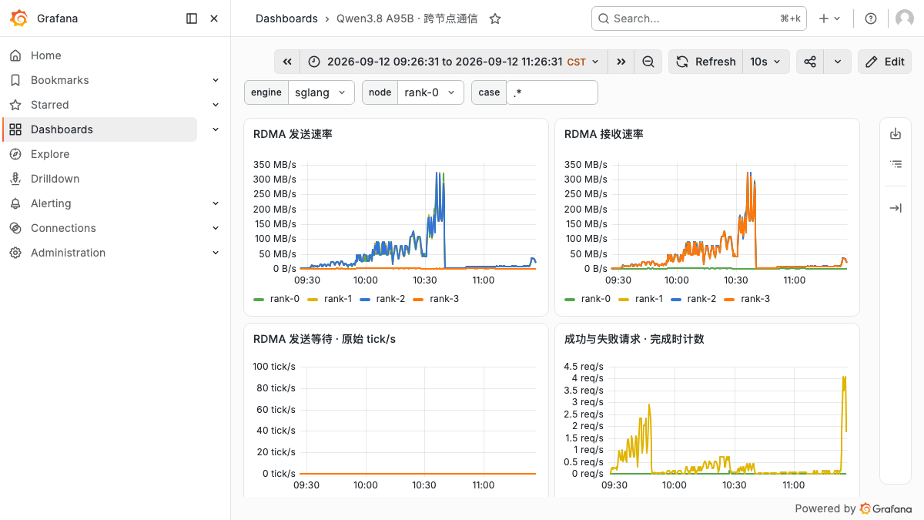The height and width of the screenshot is (520, 924).
Task: Click the Grafana logo icon
Action: 19,18
